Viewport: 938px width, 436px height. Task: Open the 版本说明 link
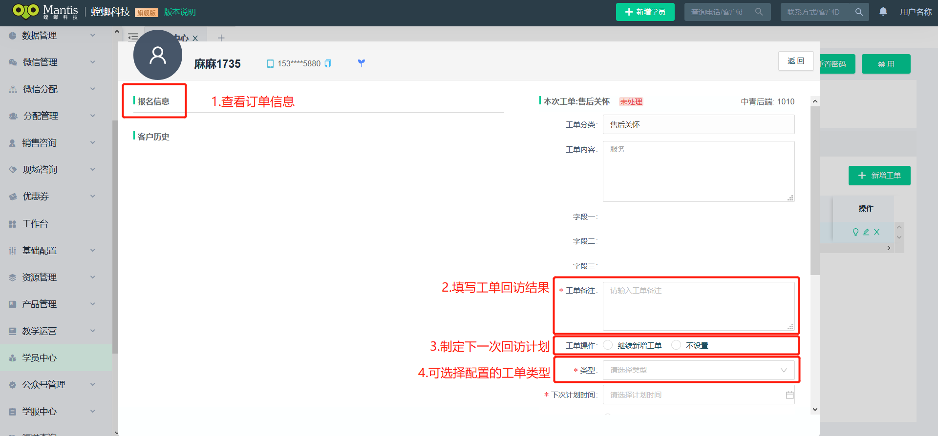[x=180, y=12]
